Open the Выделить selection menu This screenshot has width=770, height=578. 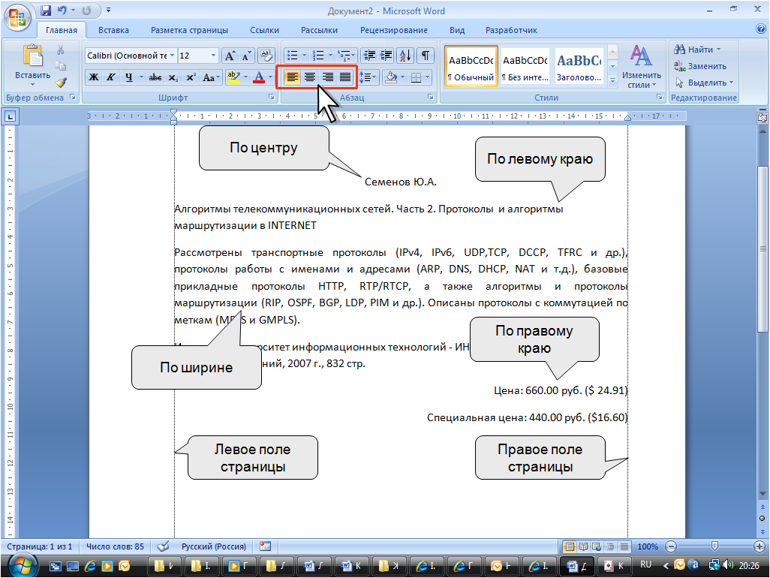coord(704,83)
